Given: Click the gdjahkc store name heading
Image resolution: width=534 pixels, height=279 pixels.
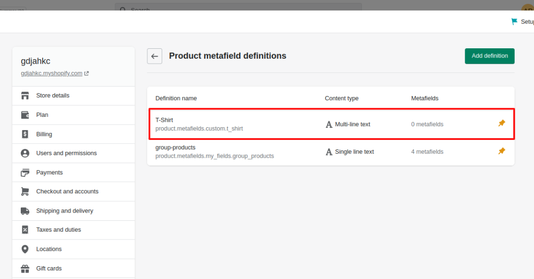Looking at the screenshot, I should [x=36, y=62].
